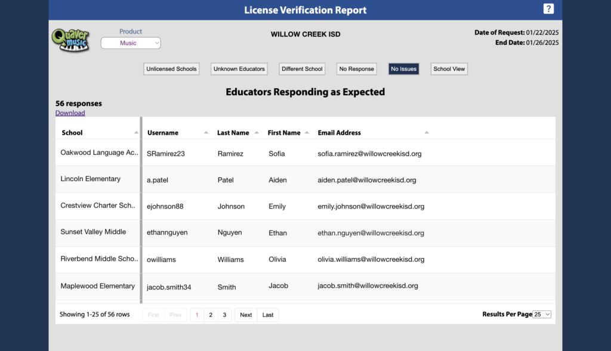Click the Email Address column header
Viewport: 611px width, 351px height.
pos(339,133)
